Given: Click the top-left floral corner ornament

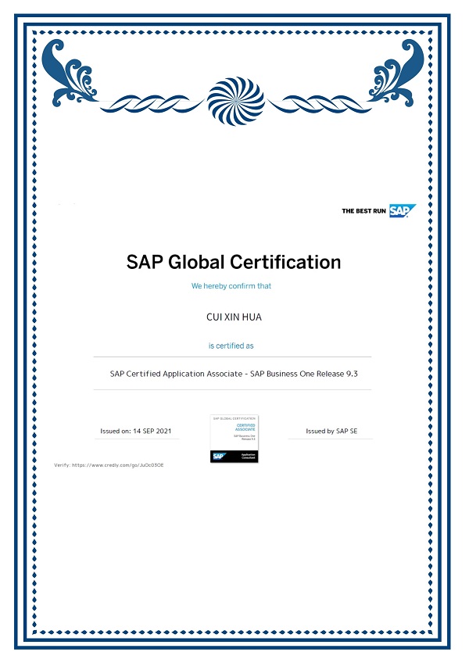Looking at the screenshot, I should [x=70, y=73].
